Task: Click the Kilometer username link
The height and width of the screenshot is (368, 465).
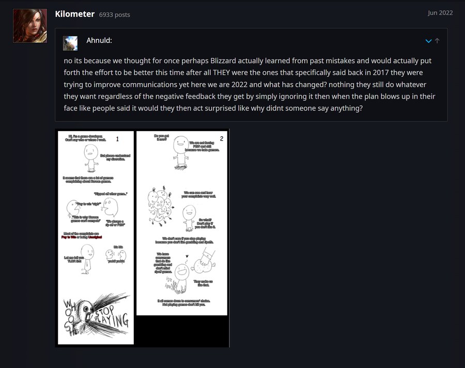Action: [x=75, y=14]
